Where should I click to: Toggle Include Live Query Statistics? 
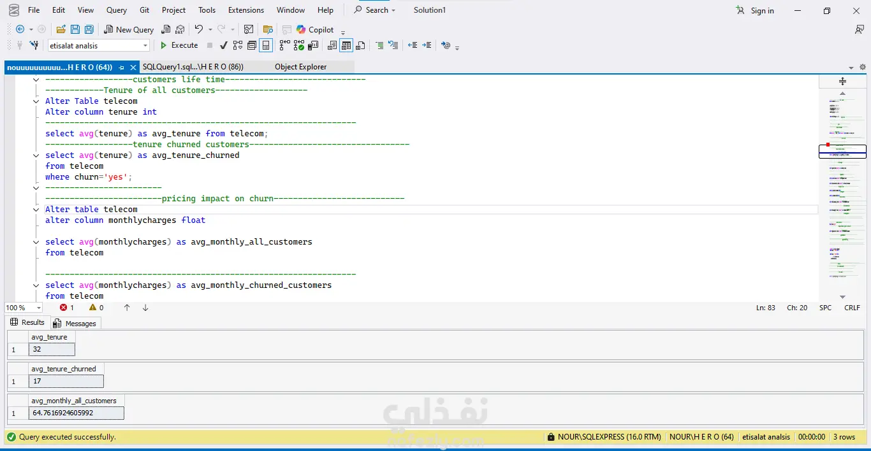click(298, 45)
